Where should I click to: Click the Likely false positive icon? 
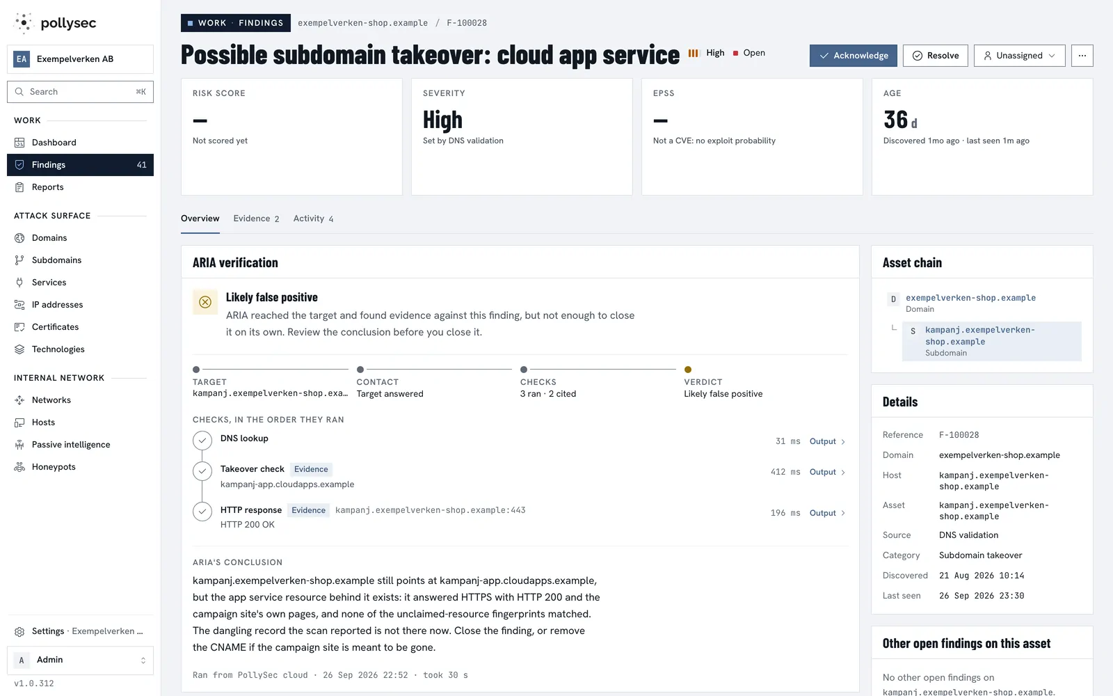(205, 302)
